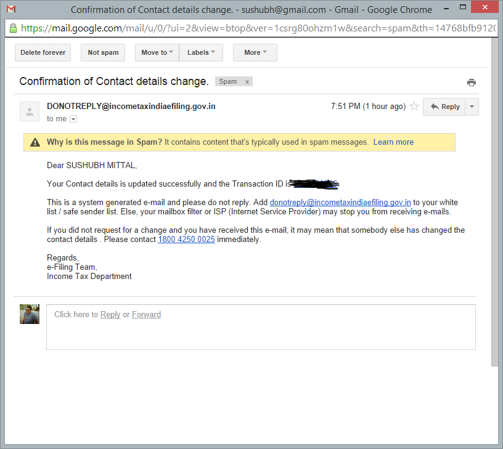
Task: Open the arrow menu next to Reply
Action: coord(472,107)
